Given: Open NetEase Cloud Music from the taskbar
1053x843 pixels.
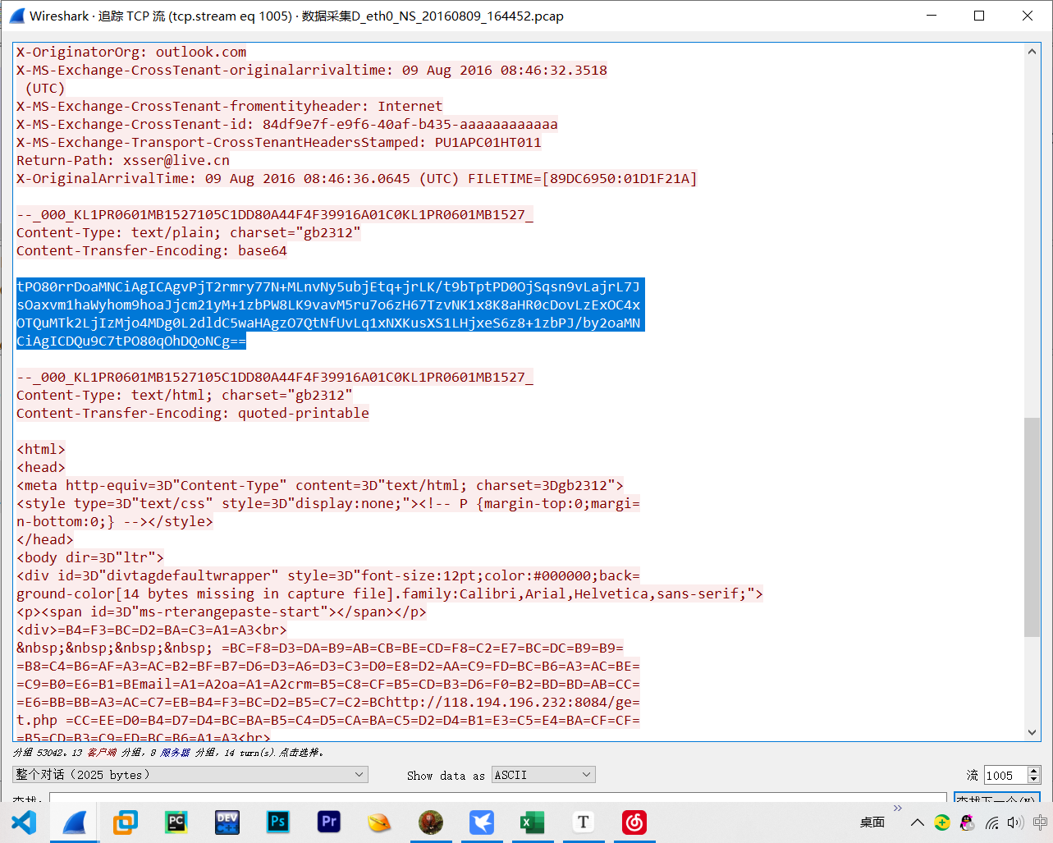Looking at the screenshot, I should point(634,822).
